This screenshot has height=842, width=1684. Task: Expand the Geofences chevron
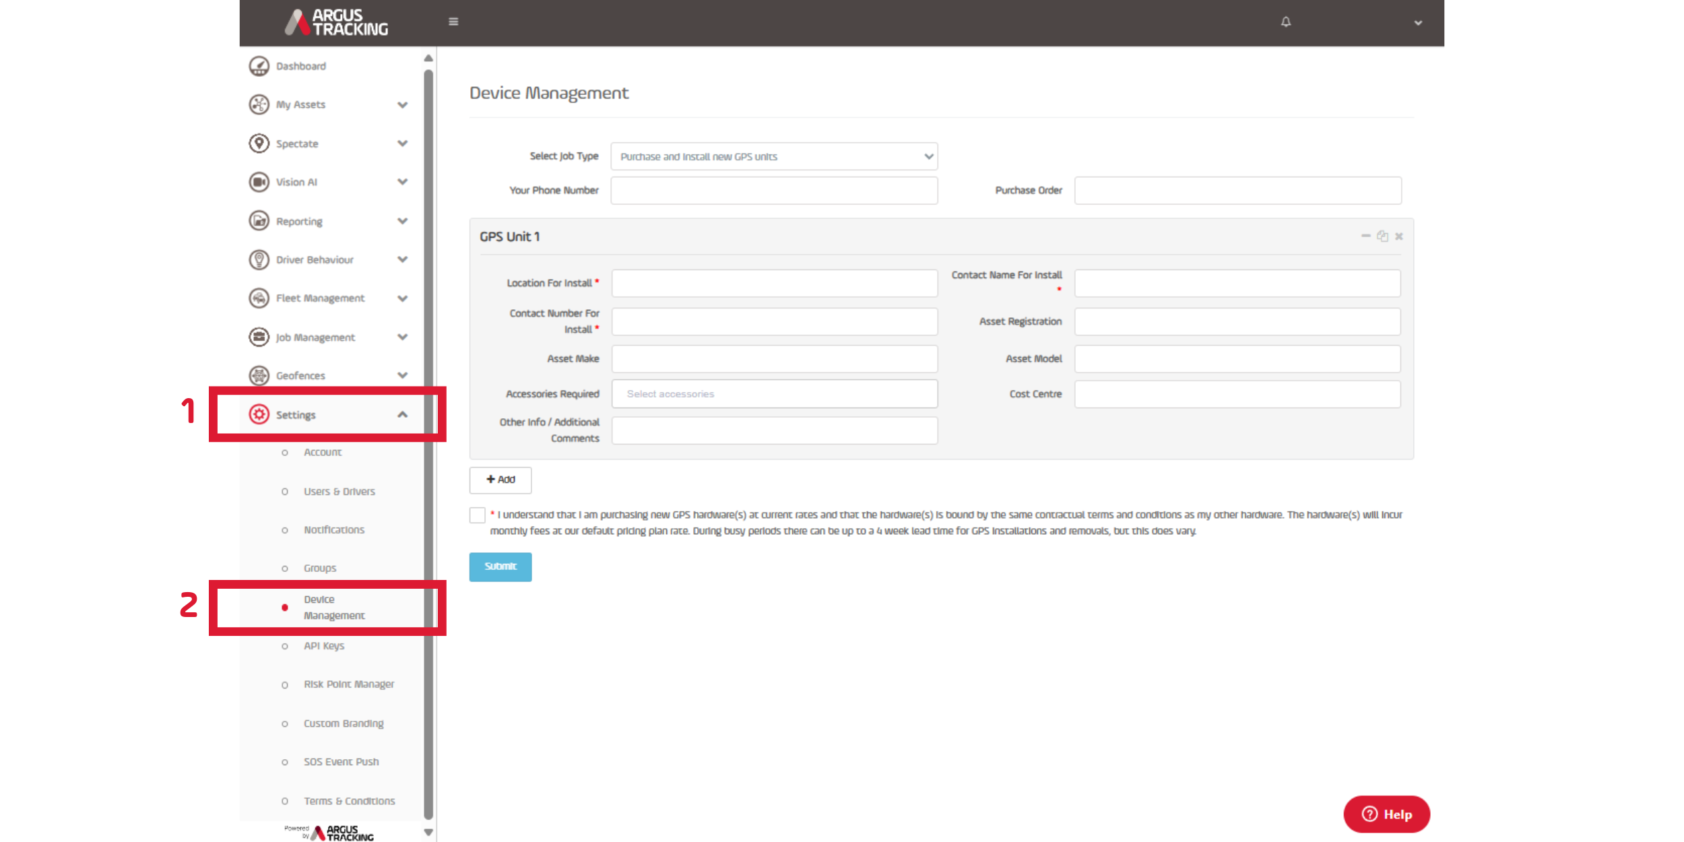[x=403, y=375]
